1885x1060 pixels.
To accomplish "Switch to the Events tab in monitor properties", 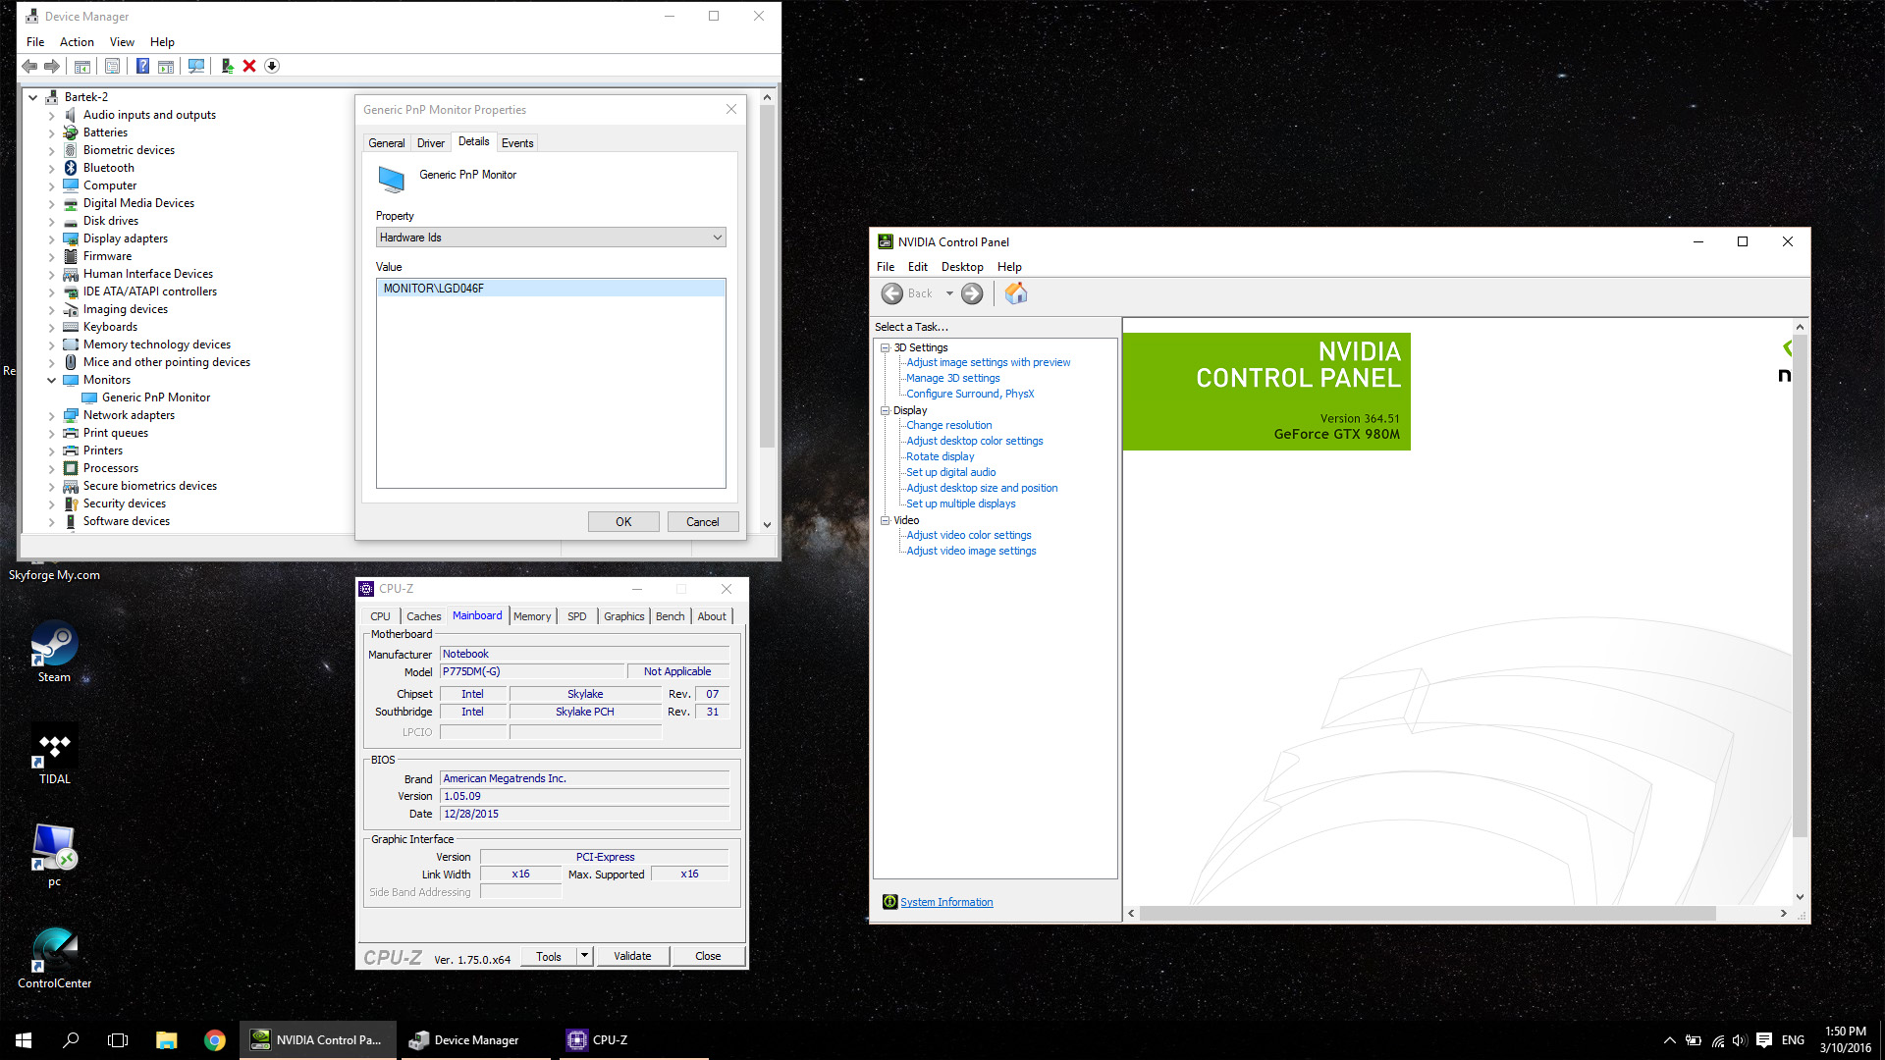I will tap(517, 143).
